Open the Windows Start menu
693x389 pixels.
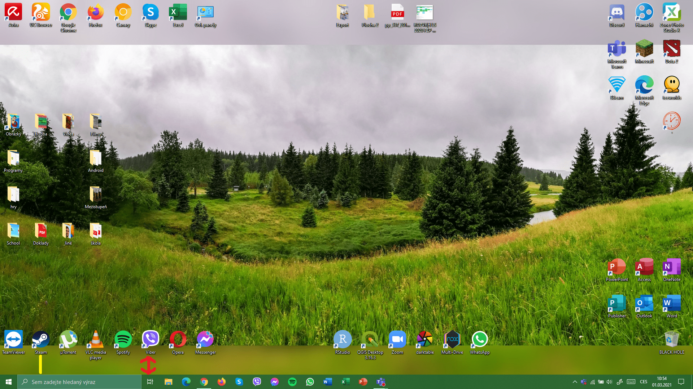coord(9,382)
